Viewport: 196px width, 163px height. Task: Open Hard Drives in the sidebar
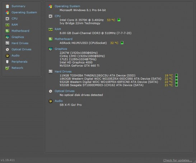coord(20,43)
